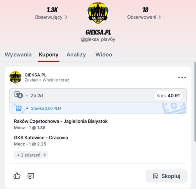Image resolution: width=196 pixels, height=189 pixels.
Task: Click the small GIEKSA.PL avatar in post
Action: 15,77
